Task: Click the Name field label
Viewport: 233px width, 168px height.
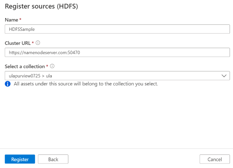Action: (11, 19)
